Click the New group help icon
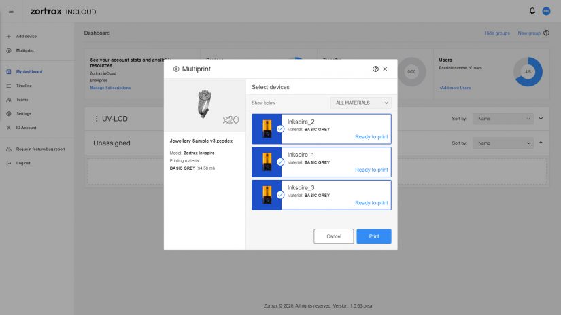Screen dimensions: 561x315 click(x=546, y=33)
